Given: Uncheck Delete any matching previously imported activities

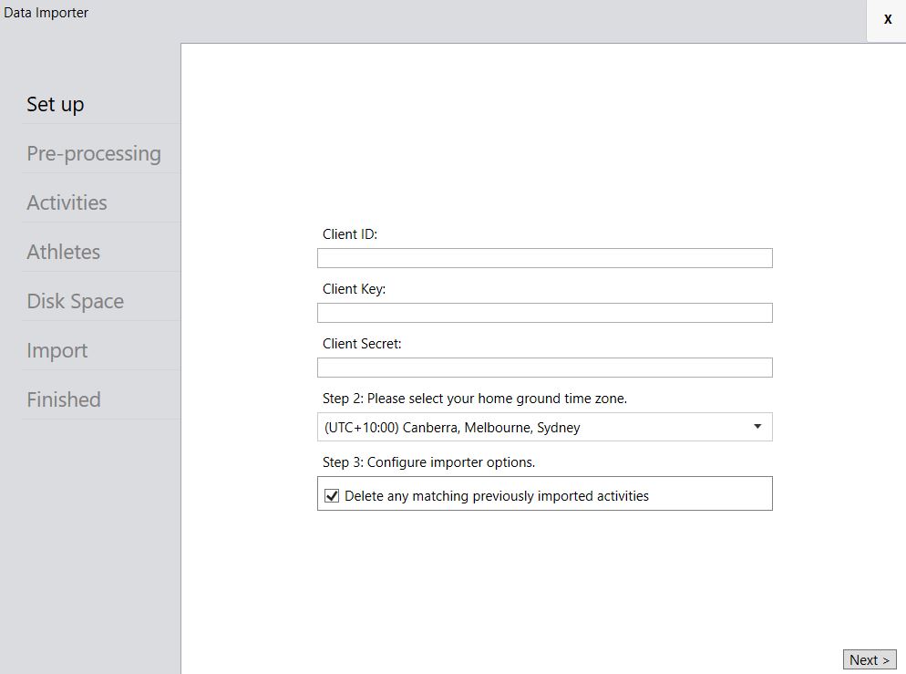Looking at the screenshot, I should point(332,496).
